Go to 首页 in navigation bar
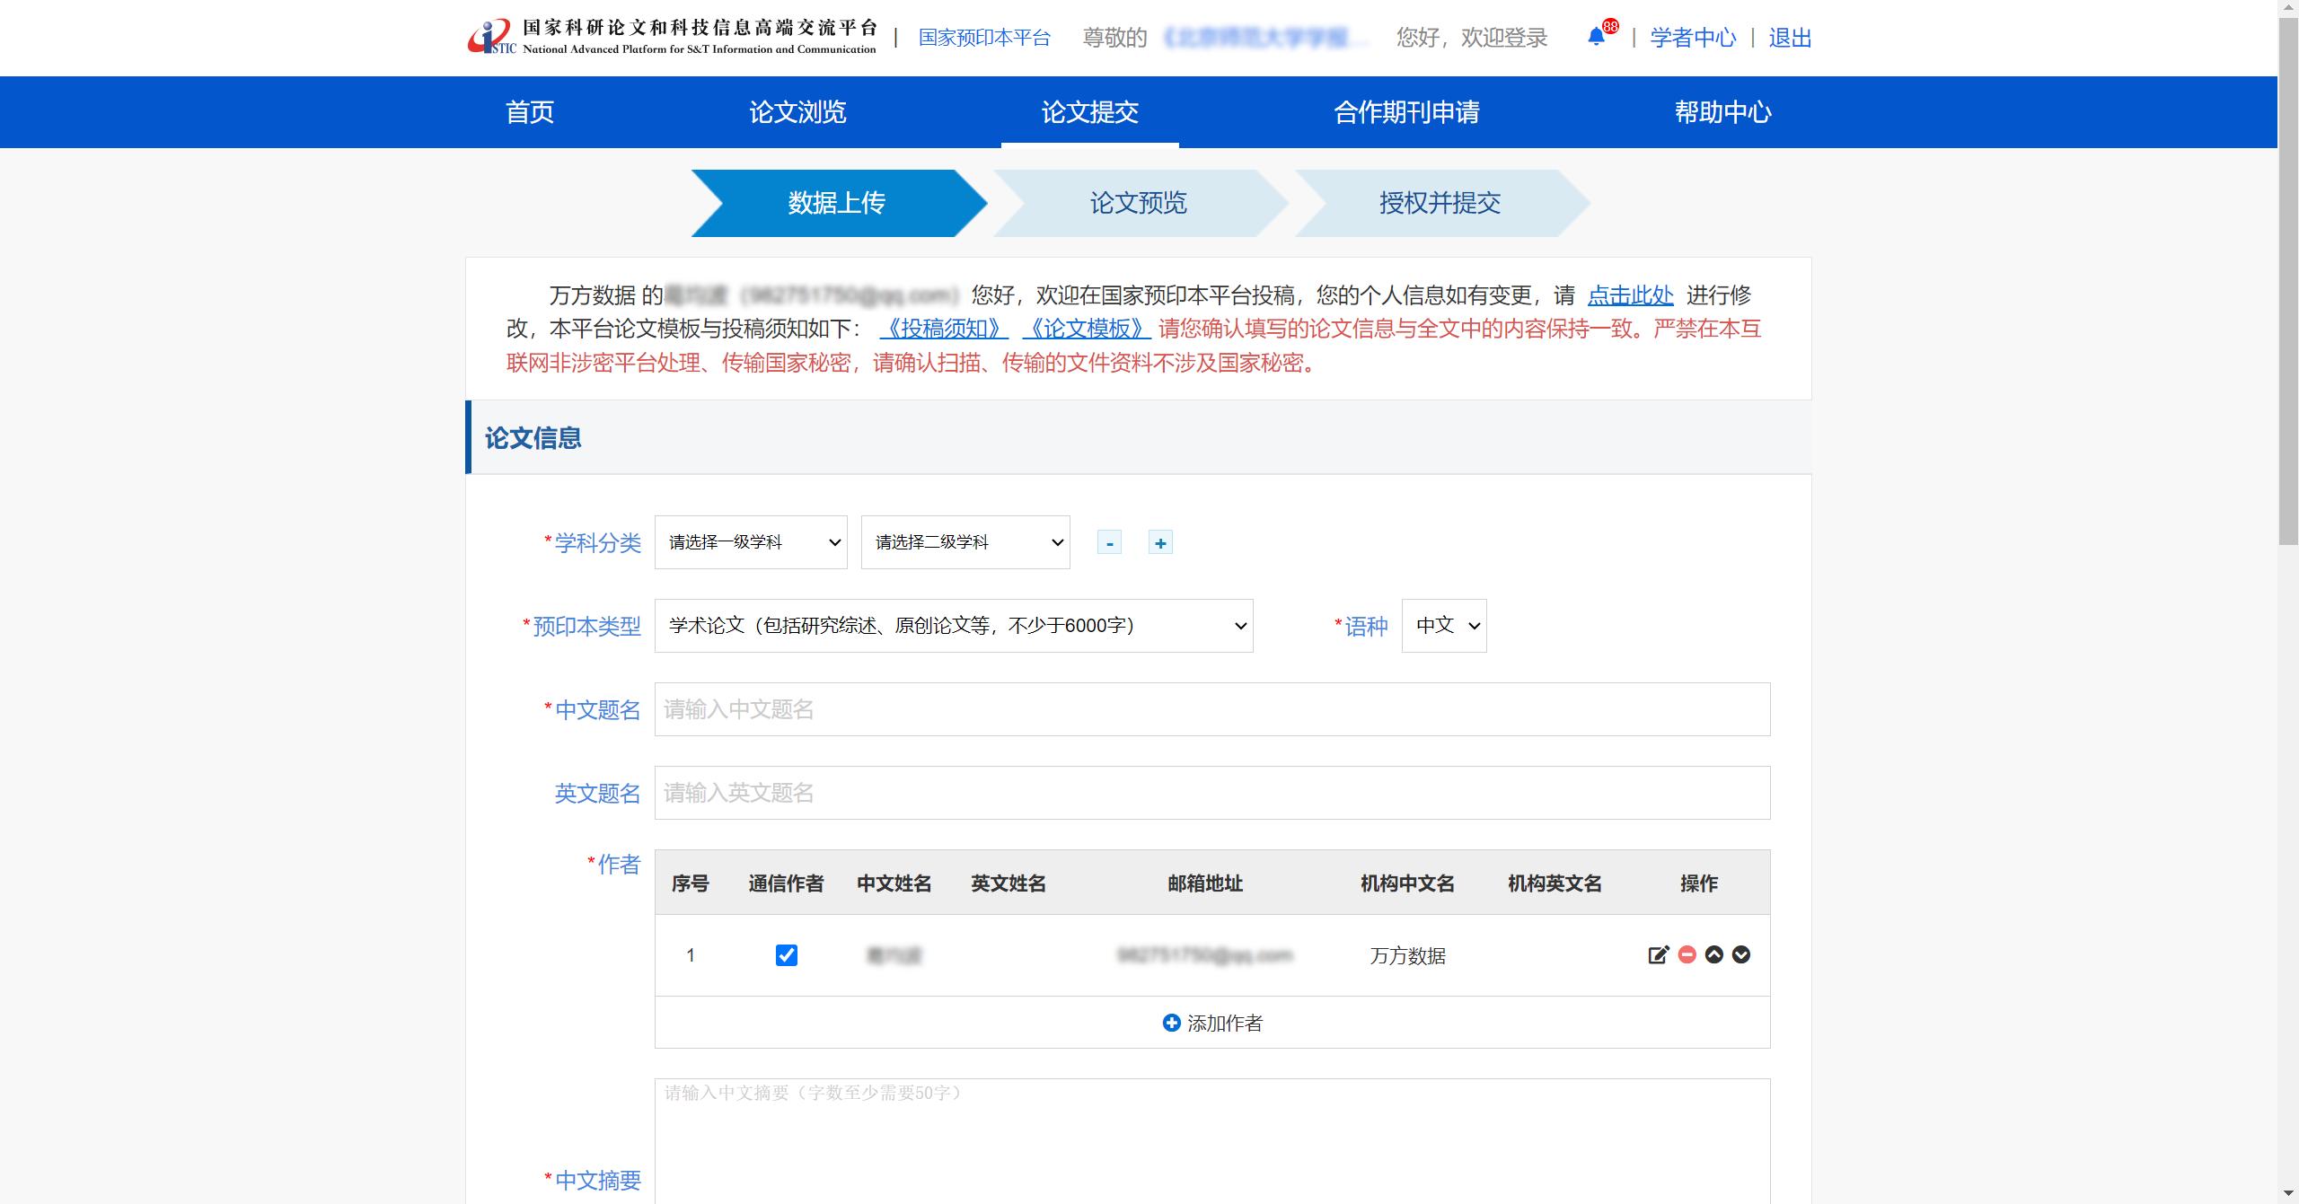Screen dimensions: 2299x1204 pyautogui.click(x=530, y=112)
